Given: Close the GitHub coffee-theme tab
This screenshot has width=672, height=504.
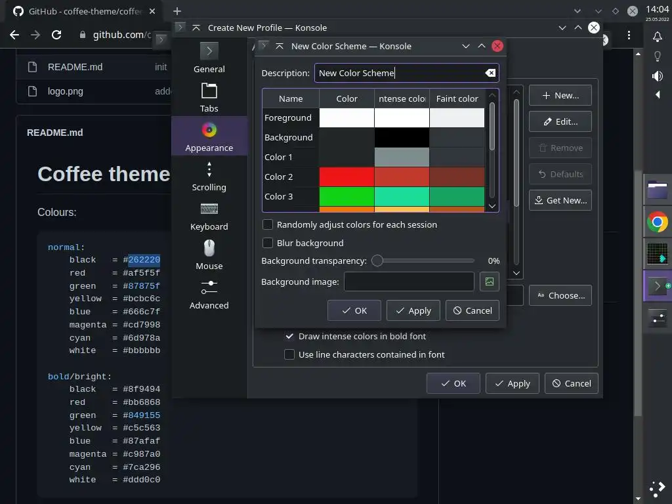Looking at the screenshot, I should (152, 12).
